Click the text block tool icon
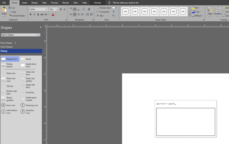 click(x=114, y=16)
